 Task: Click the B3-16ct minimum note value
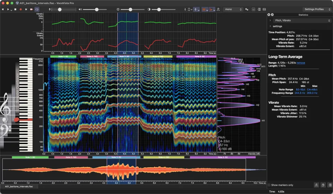[300, 89]
